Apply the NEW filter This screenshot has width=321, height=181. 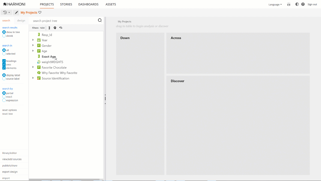click(x=42, y=28)
